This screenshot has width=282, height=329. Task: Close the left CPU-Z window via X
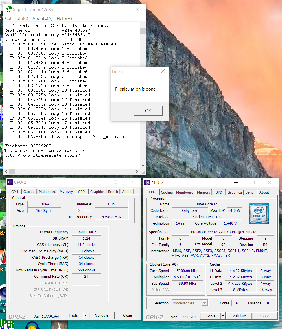pos(132,182)
